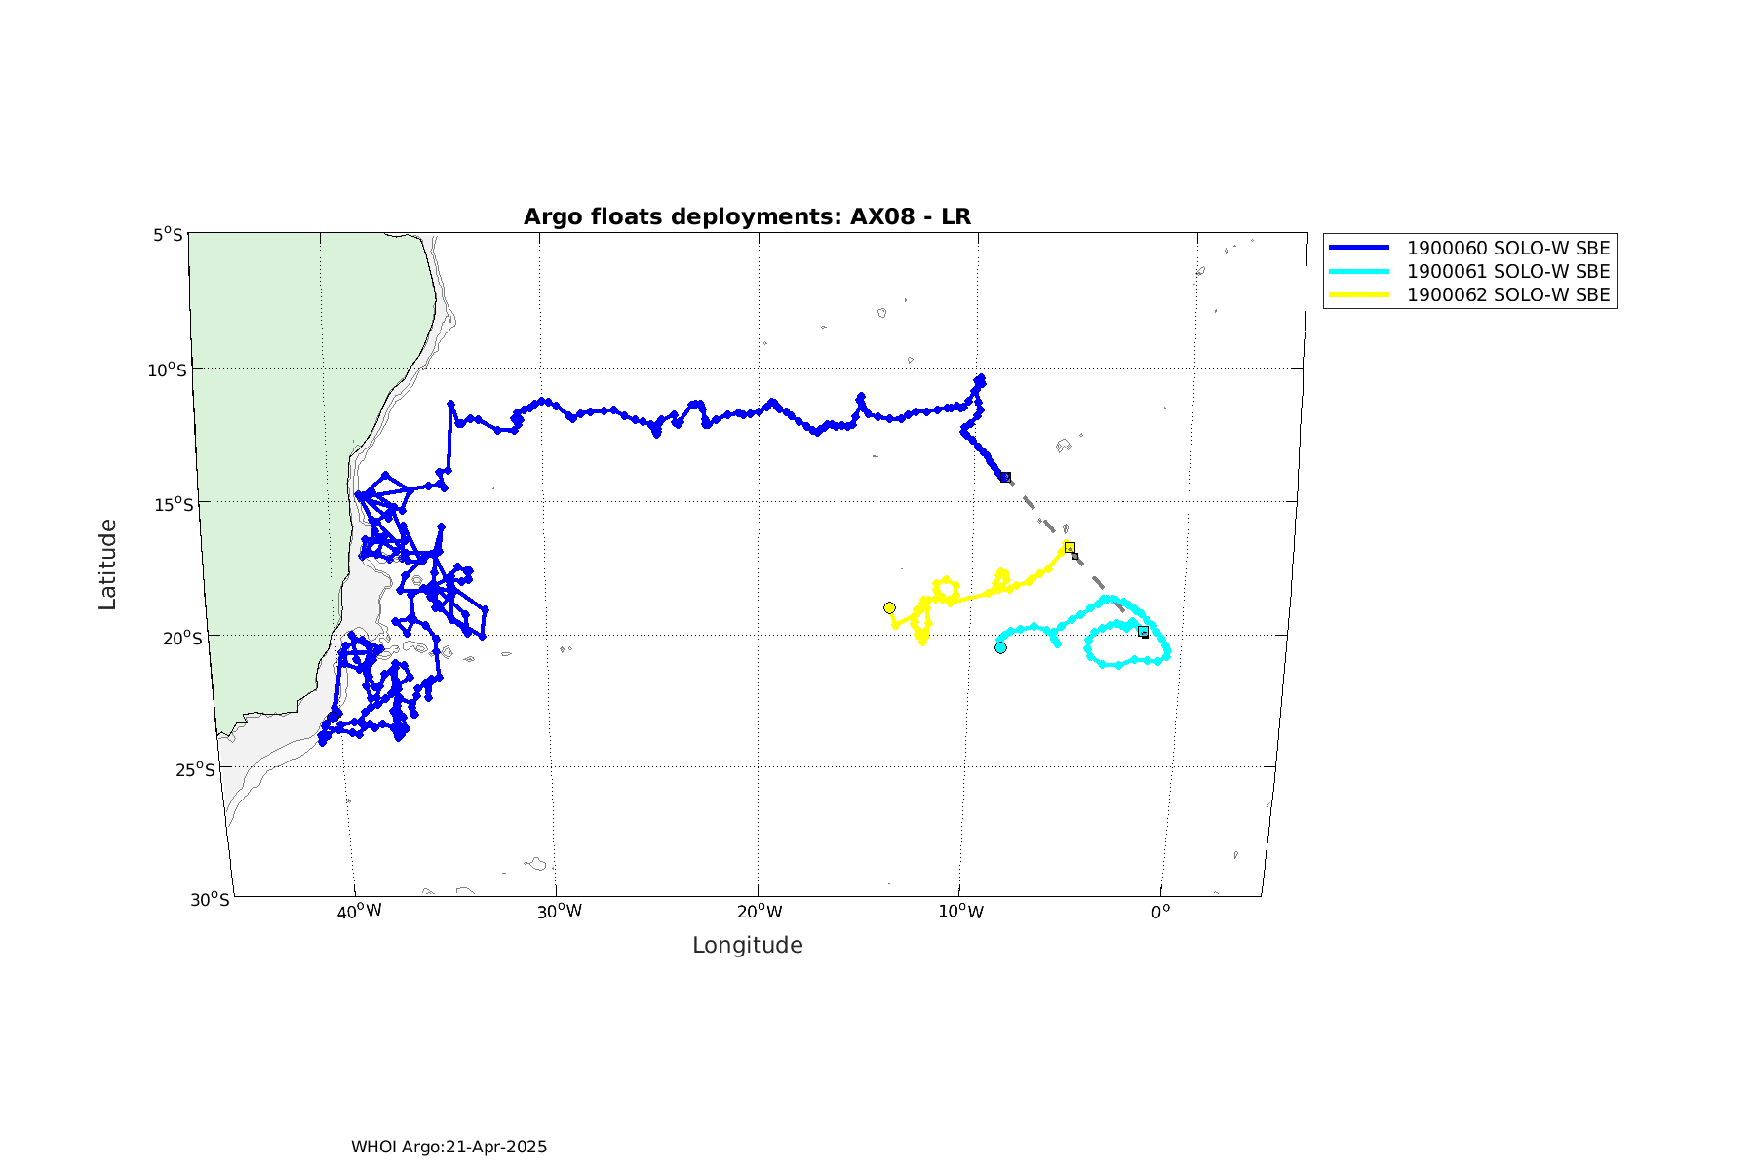Click the 30°S latitude tick label
The height and width of the screenshot is (1170, 1755).
point(210,899)
